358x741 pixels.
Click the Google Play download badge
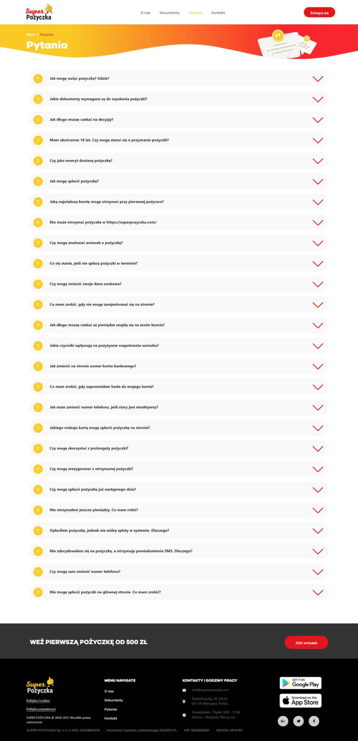[300, 683]
